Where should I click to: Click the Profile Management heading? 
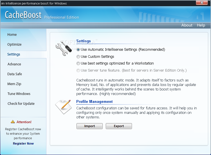click(94, 101)
